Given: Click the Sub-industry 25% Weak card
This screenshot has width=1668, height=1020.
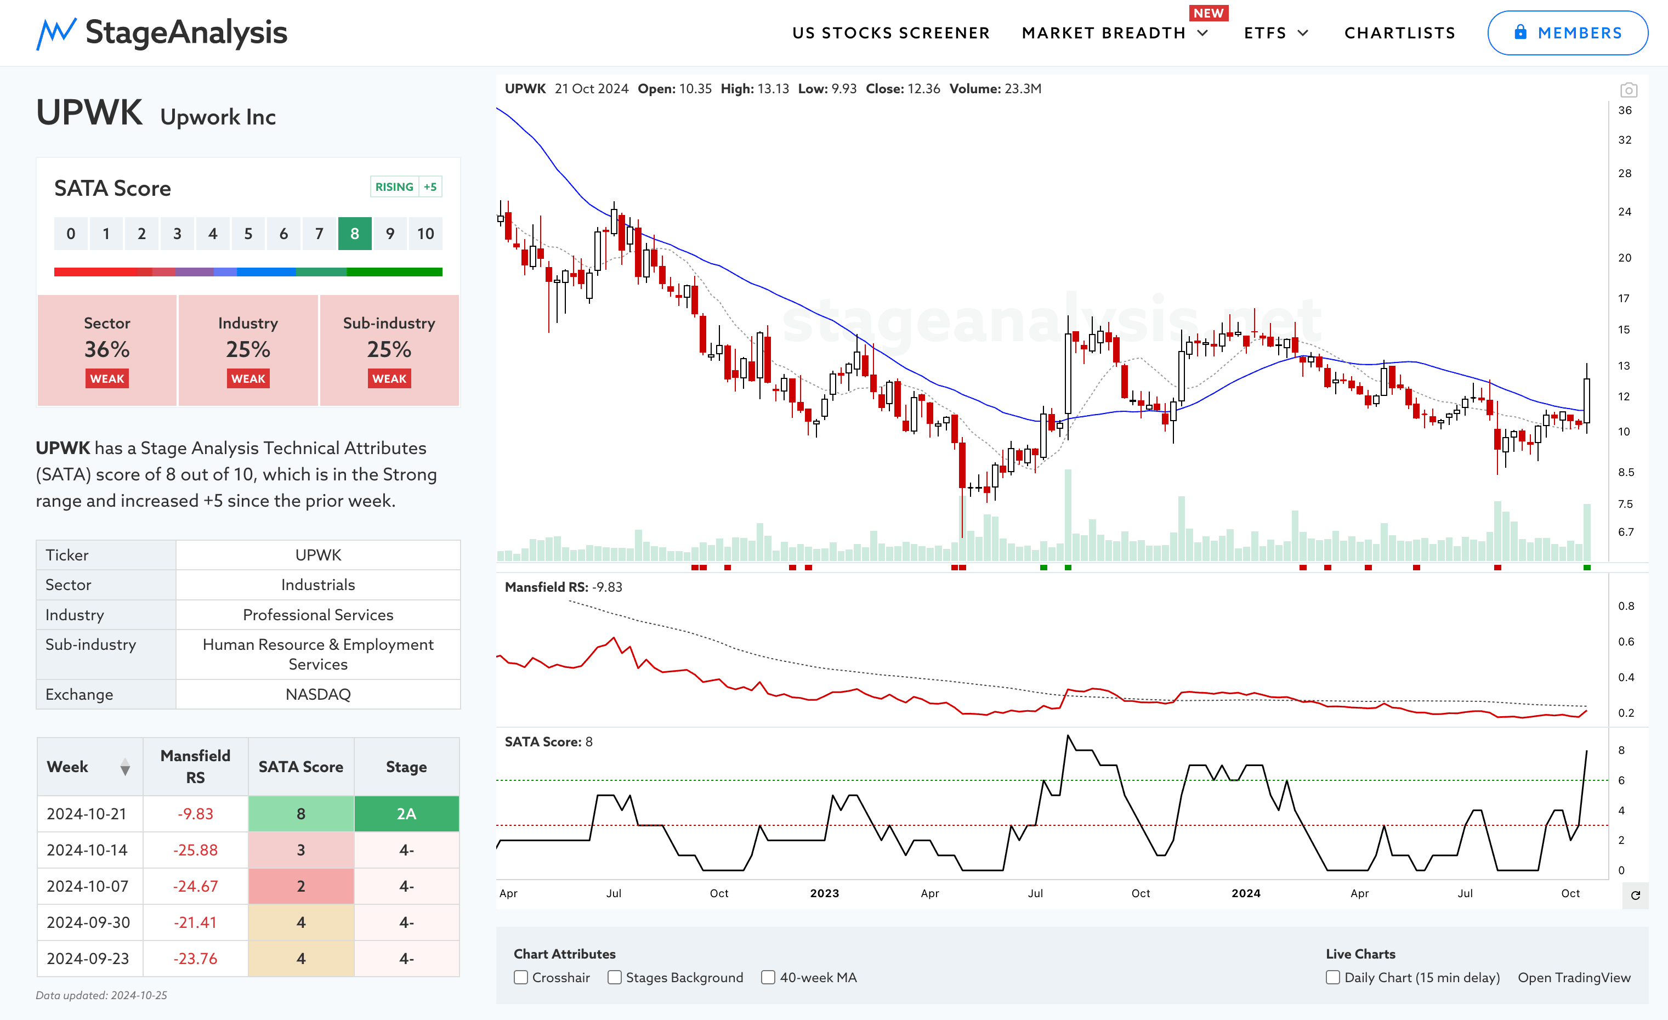Looking at the screenshot, I should pos(389,350).
